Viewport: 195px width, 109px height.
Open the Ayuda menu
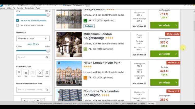(x=38, y=8)
